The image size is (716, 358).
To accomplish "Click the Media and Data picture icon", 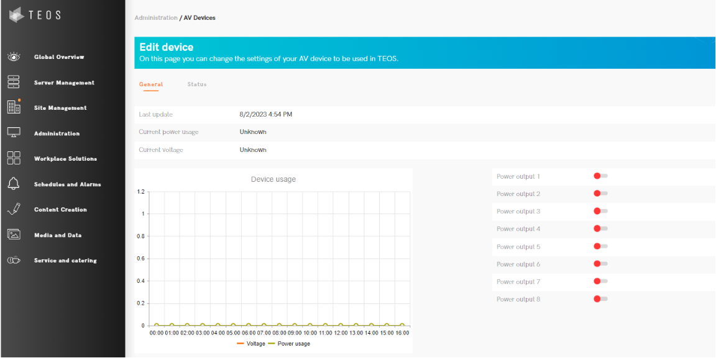I will click(x=14, y=235).
